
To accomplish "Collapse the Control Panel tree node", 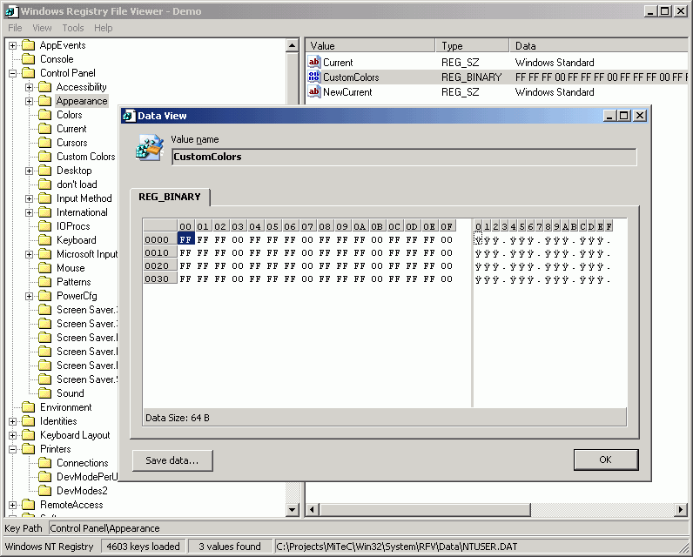I will [13, 73].
